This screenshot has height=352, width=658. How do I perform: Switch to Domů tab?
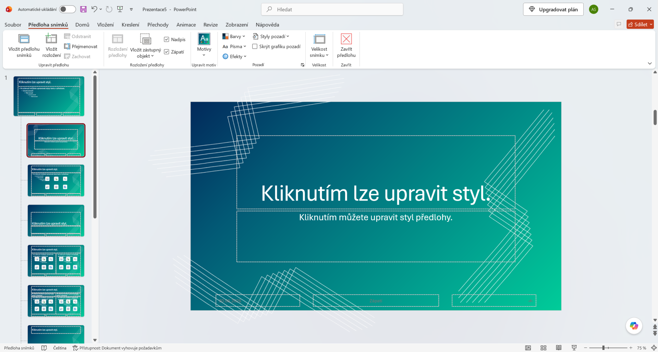tap(82, 25)
